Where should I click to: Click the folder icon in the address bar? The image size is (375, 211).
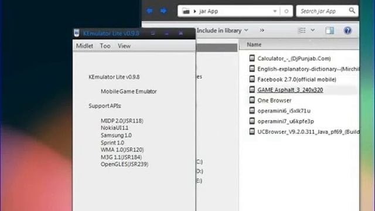point(186,11)
